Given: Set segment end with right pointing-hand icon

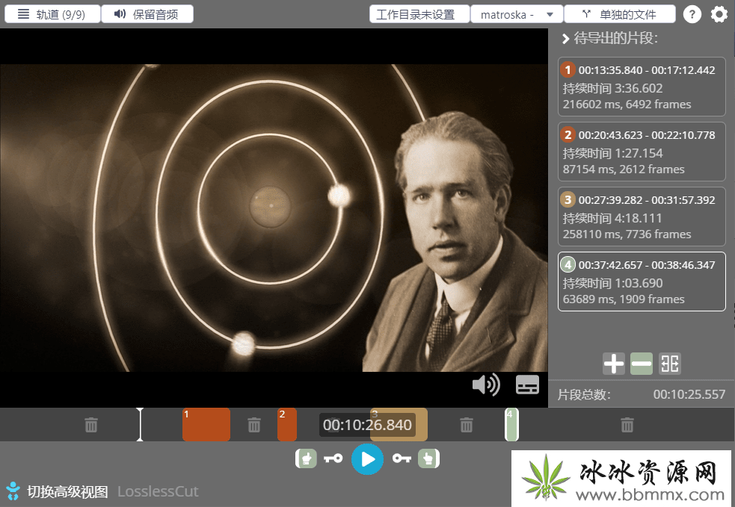Looking at the screenshot, I should click(x=429, y=458).
